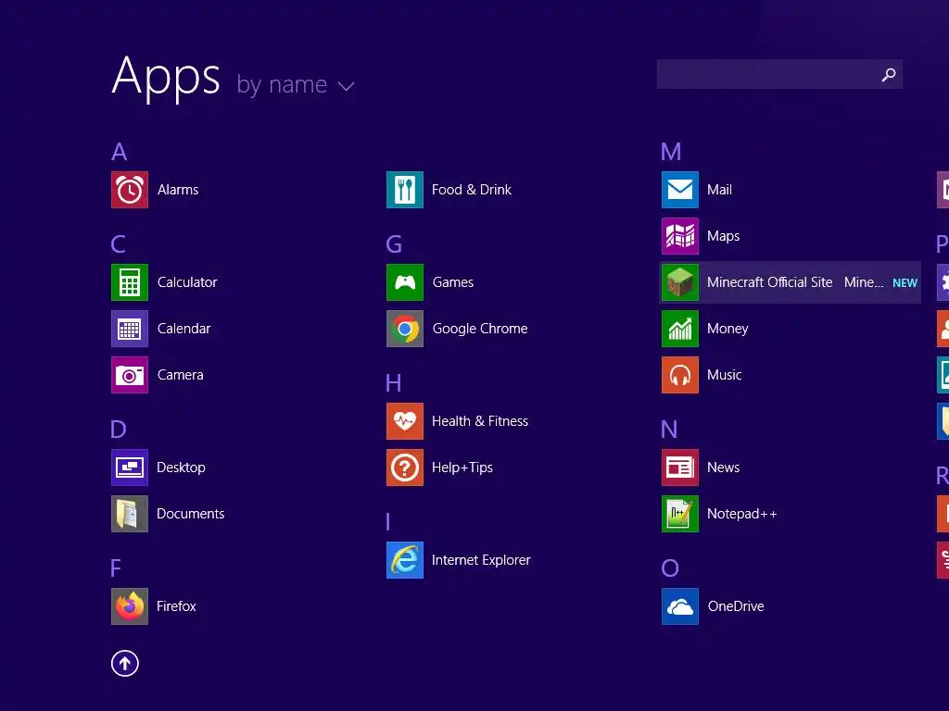Open the Money chart icon
The height and width of the screenshot is (711, 949).
pyautogui.click(x=680, y=329)
